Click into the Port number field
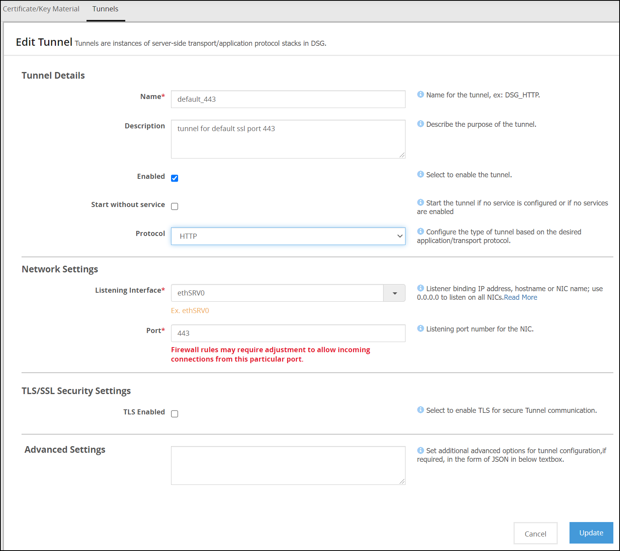 tap(288, 333)
